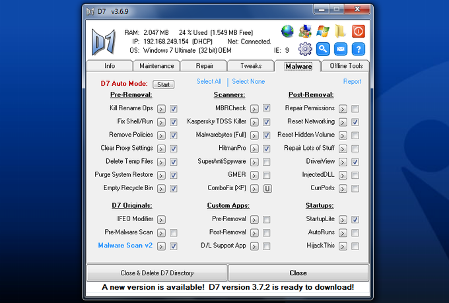Image resolution: width=449 pixels, height=303 pixels.
Task: Open the settings gear icon
Action: coord(305,49)
